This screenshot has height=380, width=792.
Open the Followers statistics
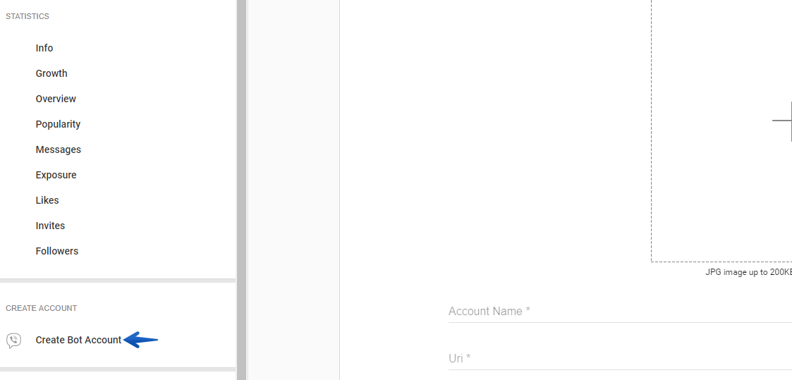pyautogui.click(x=57, y=251)
